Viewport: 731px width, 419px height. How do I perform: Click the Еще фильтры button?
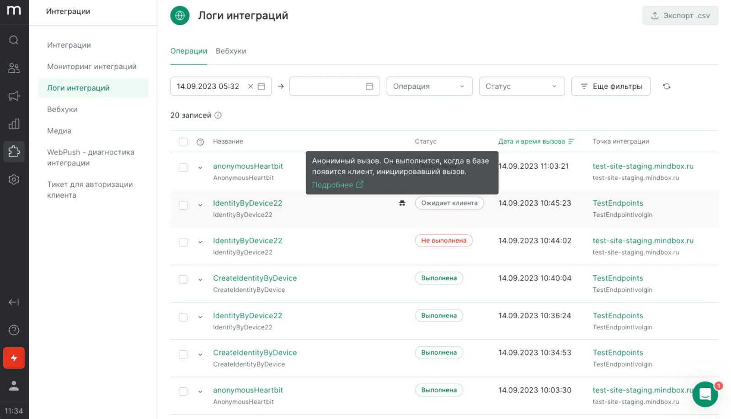point(611,86)
